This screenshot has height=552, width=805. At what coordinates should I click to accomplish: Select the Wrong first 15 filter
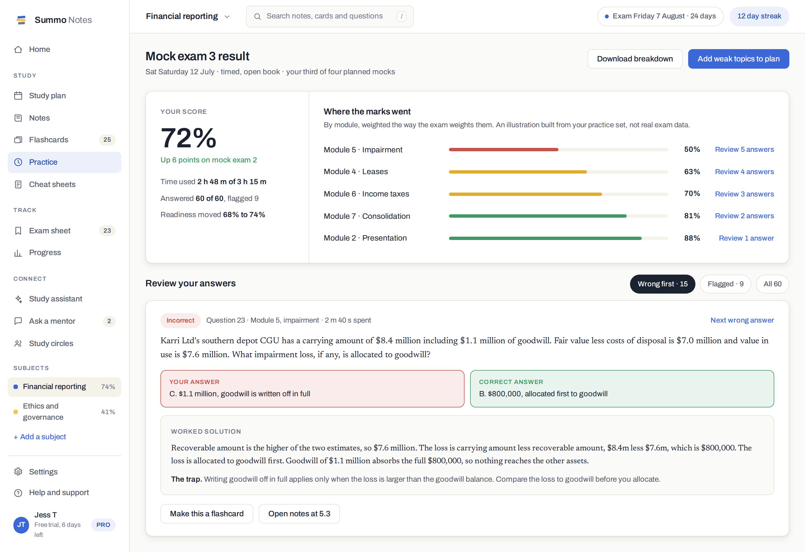(x=662, y=284)
